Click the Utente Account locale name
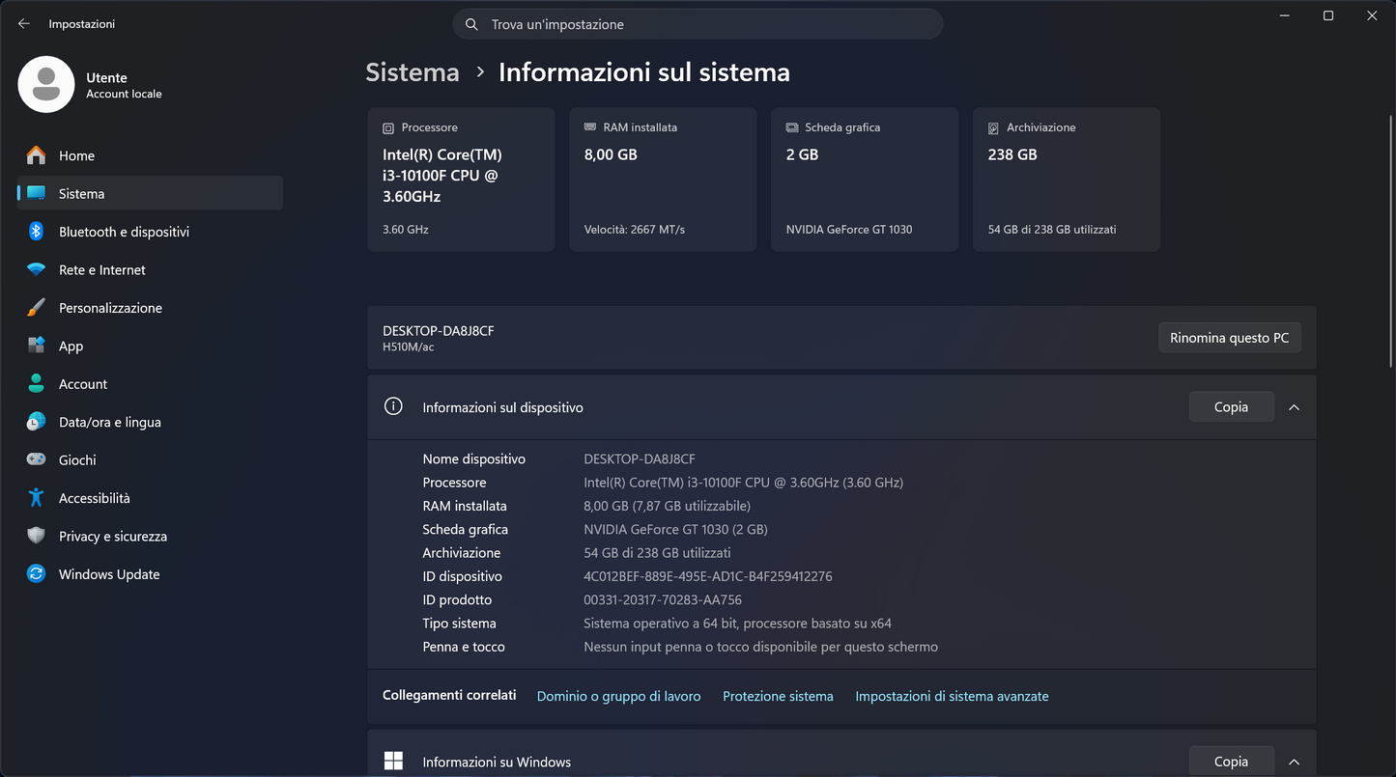1396x777 pixels. tap(124, 85)
